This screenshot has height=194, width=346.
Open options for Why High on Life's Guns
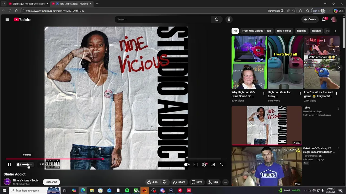tap(264, 94)
